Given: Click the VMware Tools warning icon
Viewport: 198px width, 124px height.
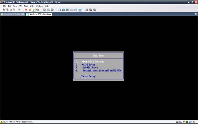Looking at the screenshot, I should click(1, 122).
